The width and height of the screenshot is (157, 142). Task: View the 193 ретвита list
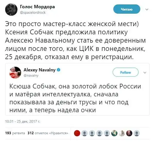point(15,133)
